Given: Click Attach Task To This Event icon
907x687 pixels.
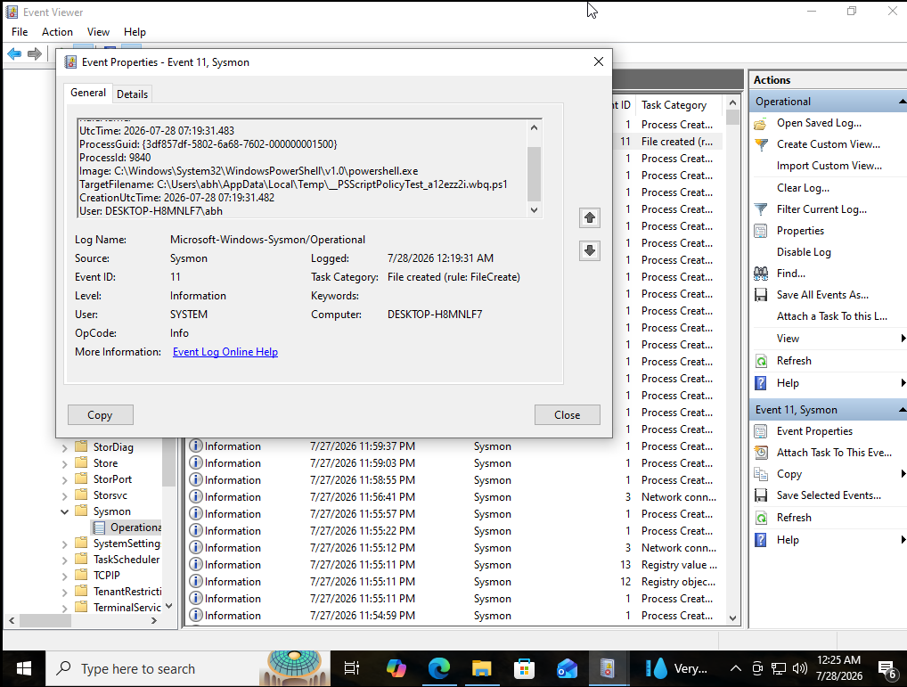Looking at the screenshot, I should (x=761, y=453).
